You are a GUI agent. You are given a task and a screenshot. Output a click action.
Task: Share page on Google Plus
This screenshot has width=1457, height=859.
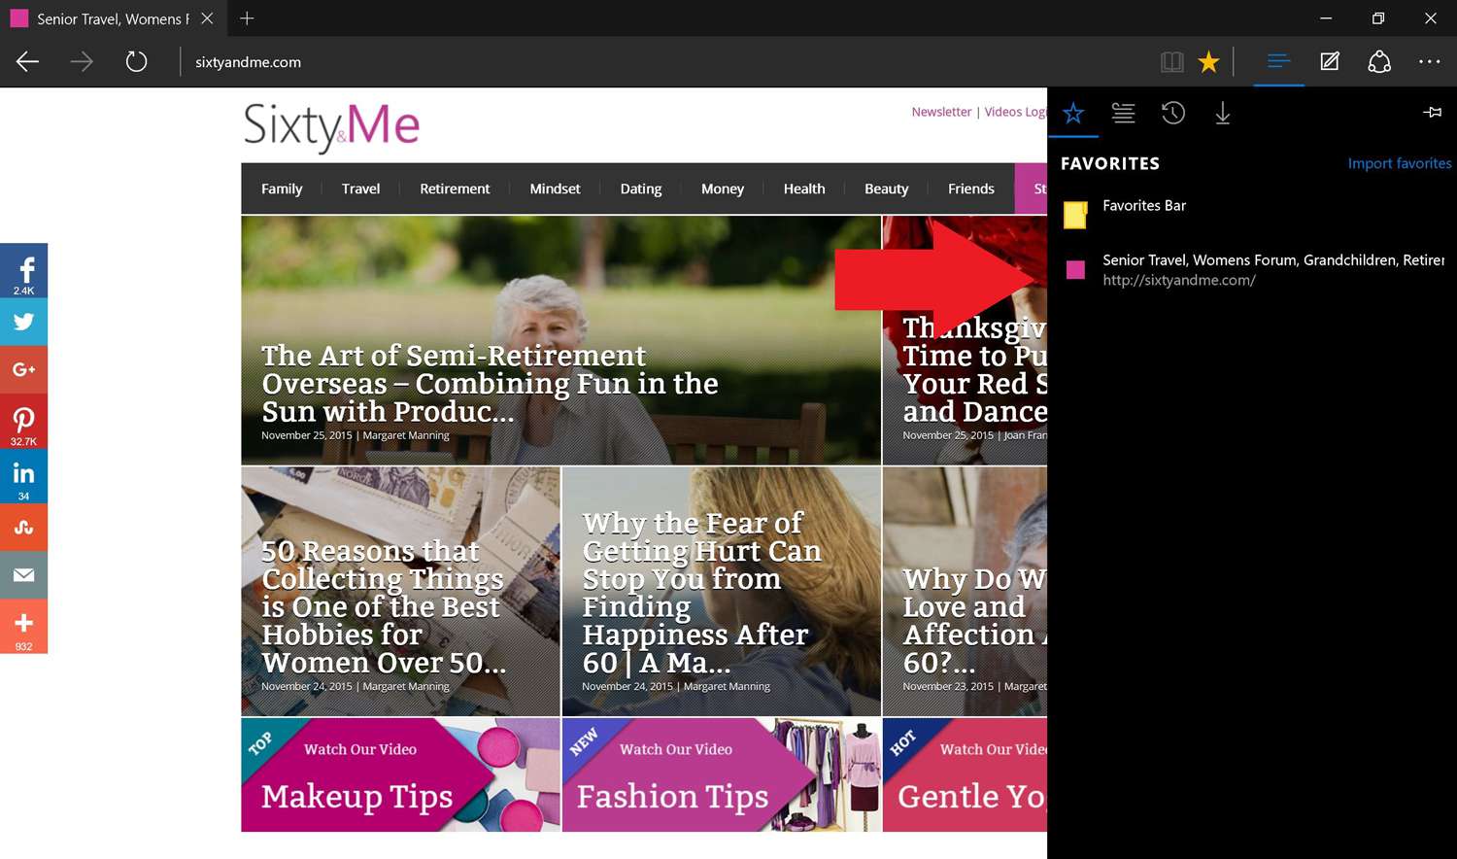[x=23, y=369]
